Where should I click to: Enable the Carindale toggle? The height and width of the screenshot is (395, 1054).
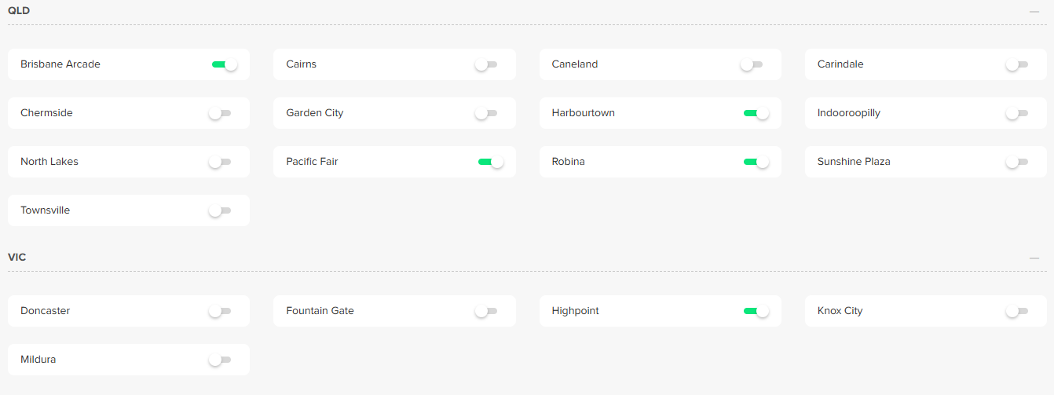(1017, 64)
